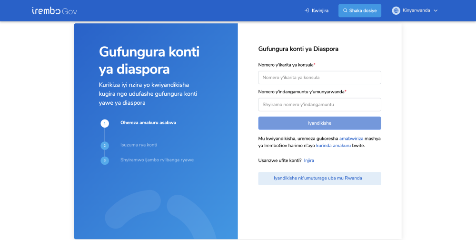Select the step 1 circle indicator
Viewport: 476px width, 240px height.
click(105, 123)
